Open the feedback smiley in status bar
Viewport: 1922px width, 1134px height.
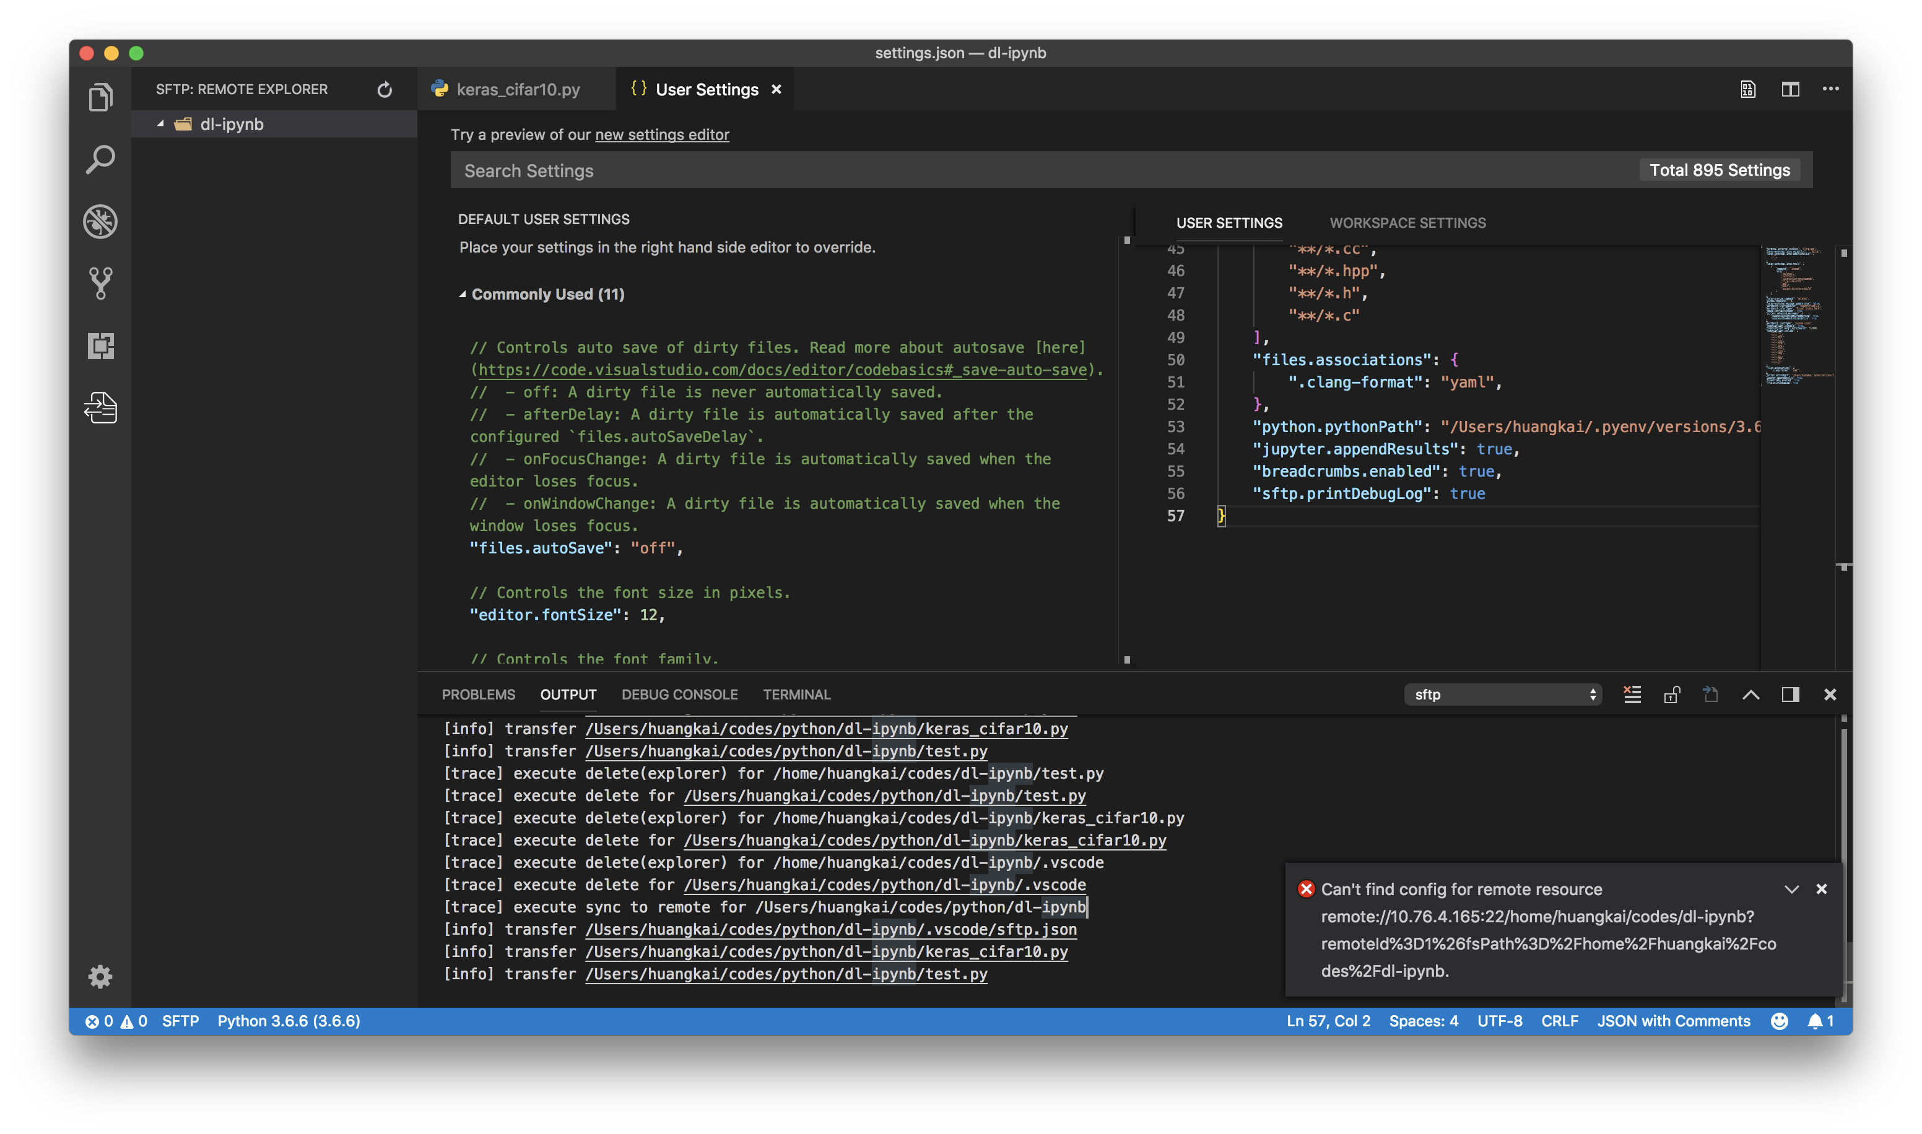(1778, 1022)
